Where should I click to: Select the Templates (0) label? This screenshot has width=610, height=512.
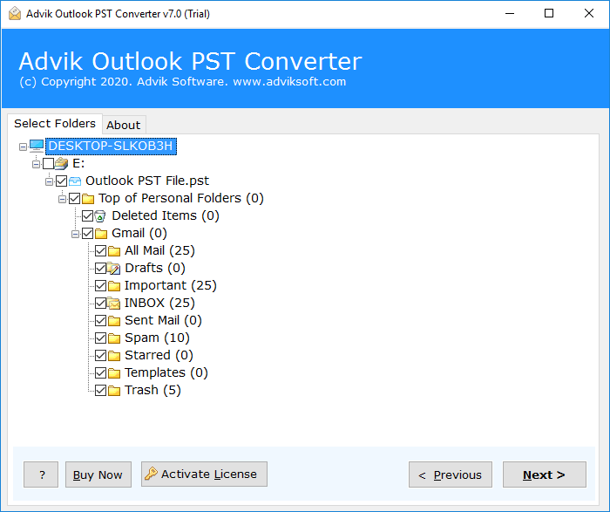pos(166,372)
